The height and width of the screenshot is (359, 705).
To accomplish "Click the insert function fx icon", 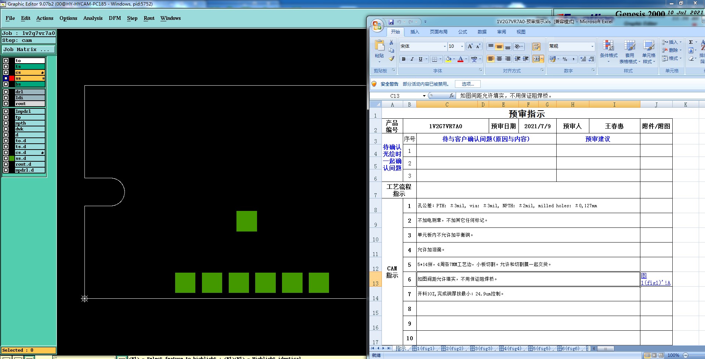I will (452, 96).
